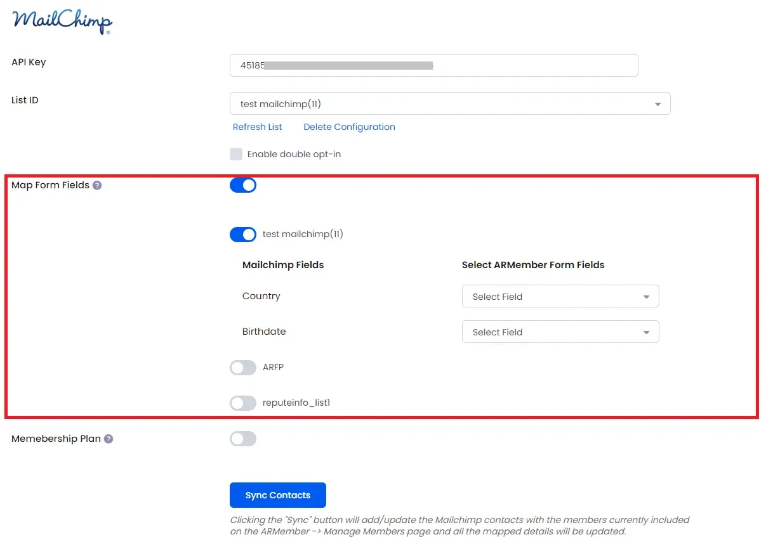Enable double opt-in checkbox

tap(236, 154)
